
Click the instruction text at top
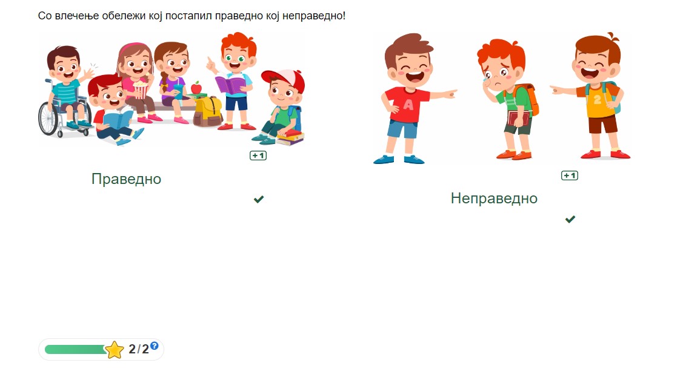192,16
